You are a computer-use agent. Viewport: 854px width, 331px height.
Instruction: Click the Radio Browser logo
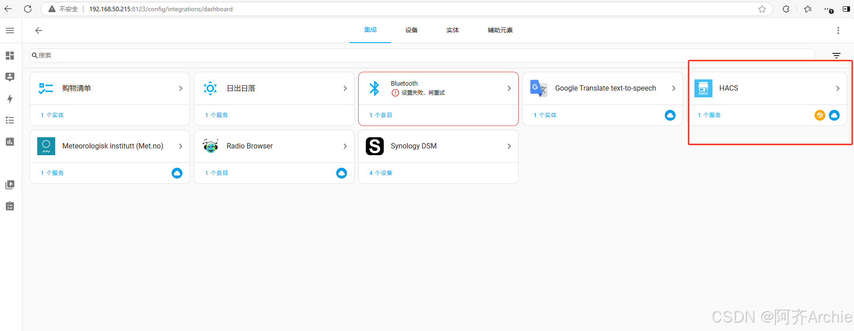click(210, 146)
